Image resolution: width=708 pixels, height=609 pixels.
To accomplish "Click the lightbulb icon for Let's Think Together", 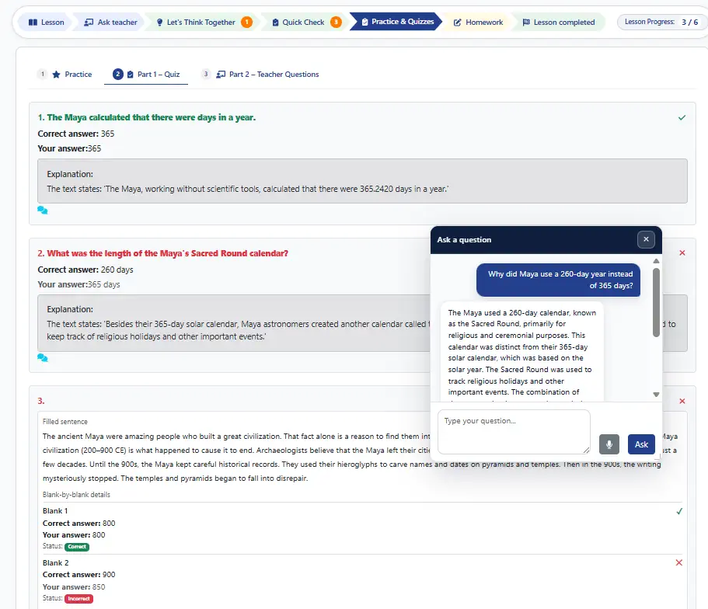I will point(159,22).
